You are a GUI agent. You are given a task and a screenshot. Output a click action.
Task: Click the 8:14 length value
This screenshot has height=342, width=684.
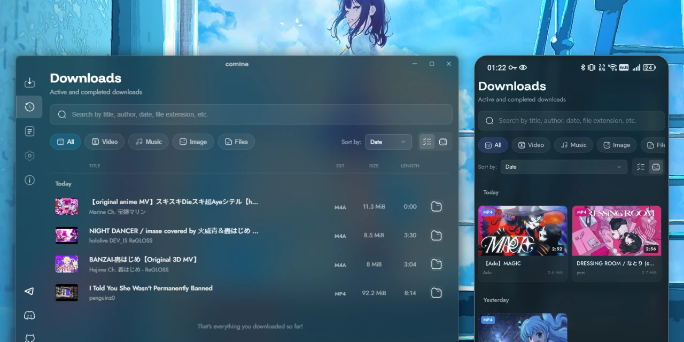tap(410, 293)
